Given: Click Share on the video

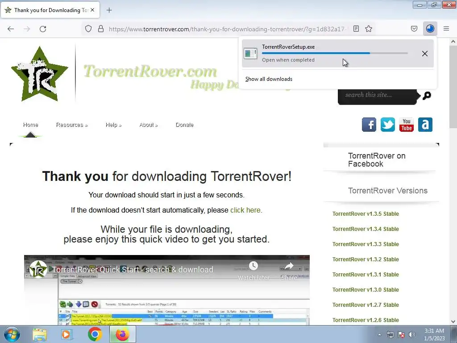Looking at the screenshot, I should click(x=289, y=271).
